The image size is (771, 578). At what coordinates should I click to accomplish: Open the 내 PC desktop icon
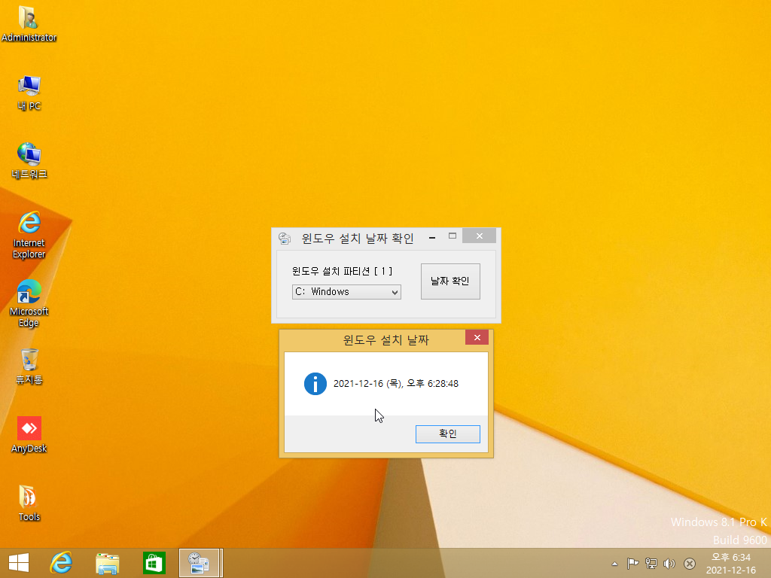(x=29, y=93)
